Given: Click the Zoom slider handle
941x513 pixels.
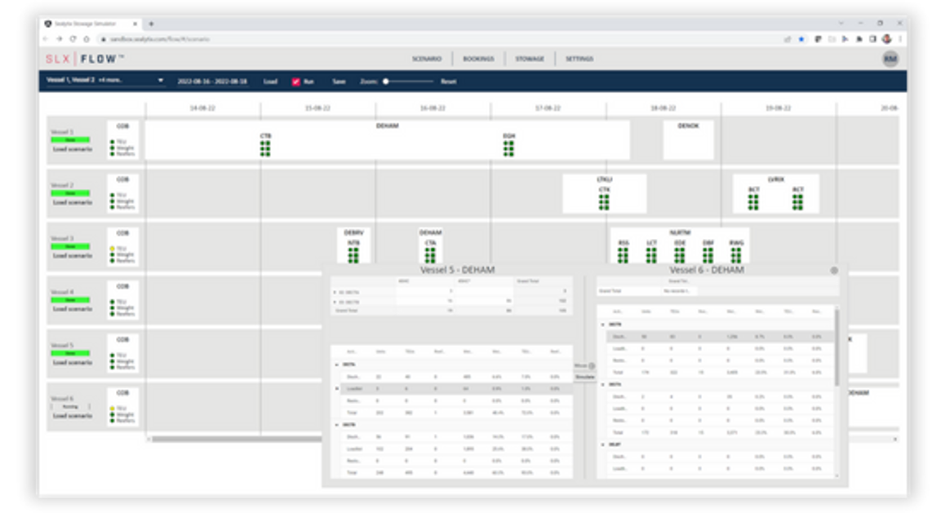Looking at the screenshot, I should tap(385, 82).
